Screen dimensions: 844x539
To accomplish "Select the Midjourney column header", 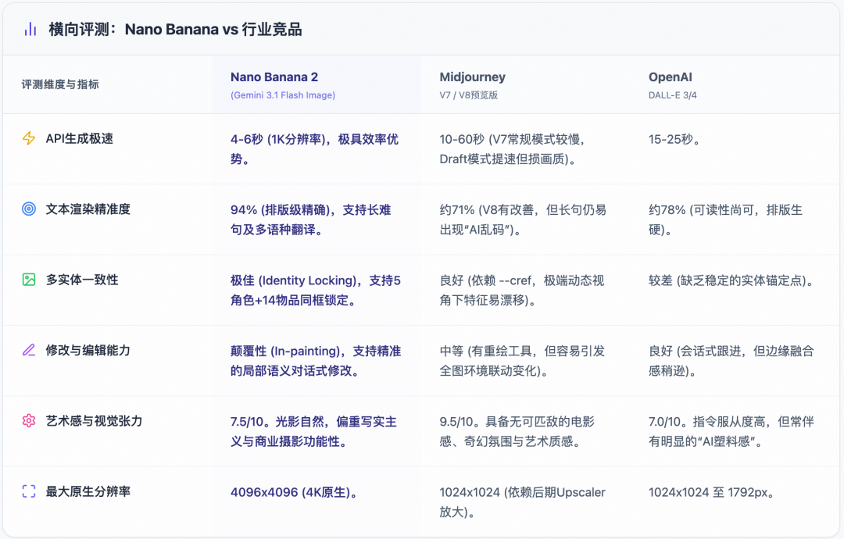I will point(472,77).
